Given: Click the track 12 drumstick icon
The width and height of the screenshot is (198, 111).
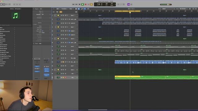Looking at the screenshot, I should [58, 58].
